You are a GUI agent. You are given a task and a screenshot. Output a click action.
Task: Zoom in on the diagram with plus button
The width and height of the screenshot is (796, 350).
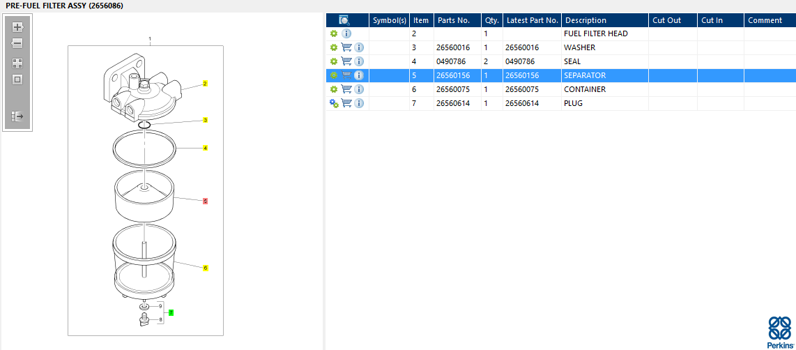point(17,27)
